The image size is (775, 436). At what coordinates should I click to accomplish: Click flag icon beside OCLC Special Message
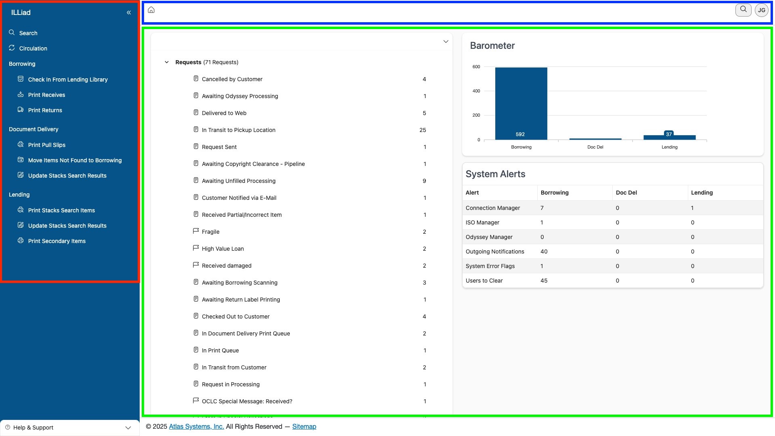coord(196,401)
